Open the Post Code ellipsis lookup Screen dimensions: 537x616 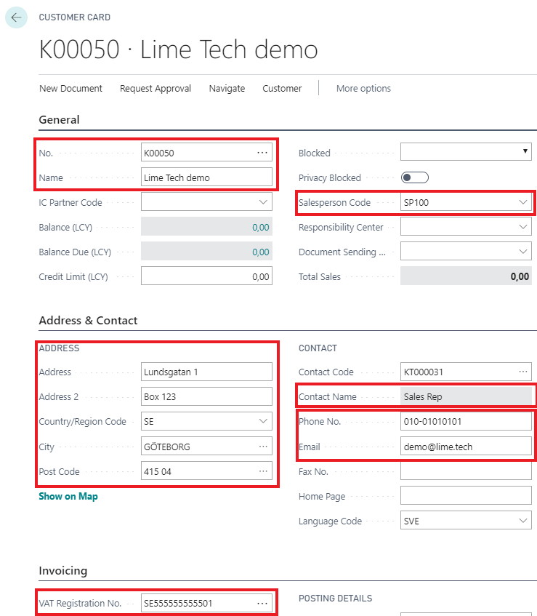[262, 471]
